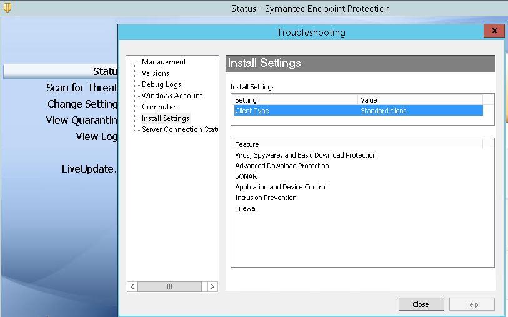The width and height of the screenshot is (508, 317).
Task: Select Server Connection Status tree item
Action: click(180, 129)
